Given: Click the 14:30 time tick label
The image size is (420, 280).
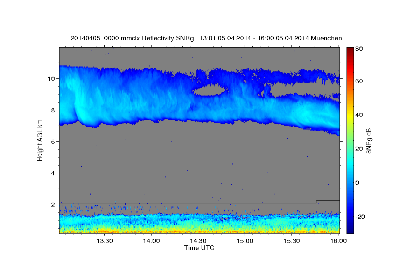Looking at the screenshot, I should pyautogui.click(x=198, y=241).
